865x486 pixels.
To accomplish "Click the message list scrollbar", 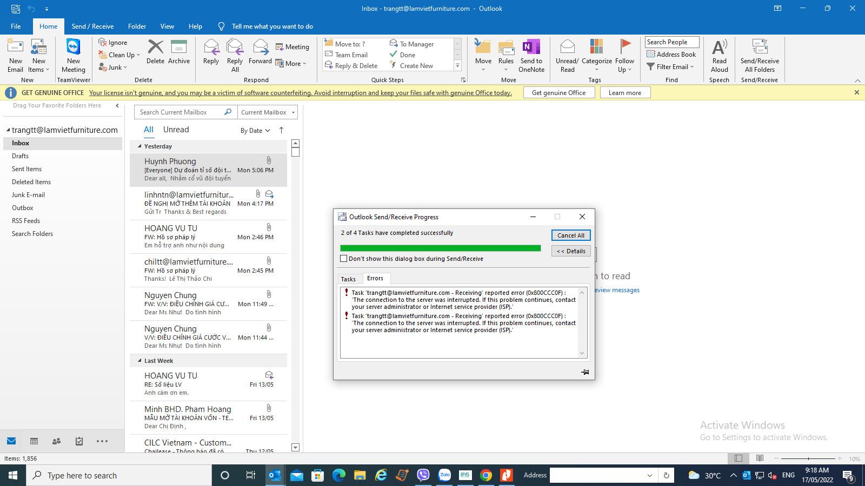I will [295, 295].
